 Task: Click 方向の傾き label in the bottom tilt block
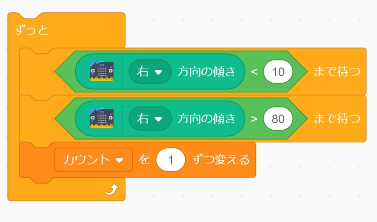click(x=207, y=118)
